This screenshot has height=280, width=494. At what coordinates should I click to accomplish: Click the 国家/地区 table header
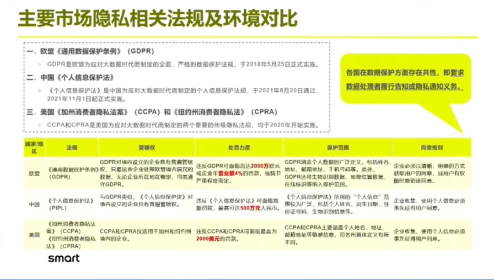[x=34, y=147]
